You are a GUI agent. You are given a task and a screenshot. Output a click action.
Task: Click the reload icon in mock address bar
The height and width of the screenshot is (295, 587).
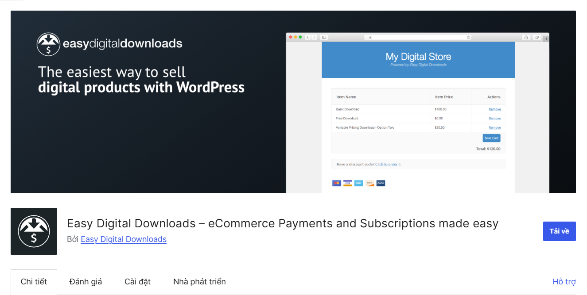click(469, 37)
